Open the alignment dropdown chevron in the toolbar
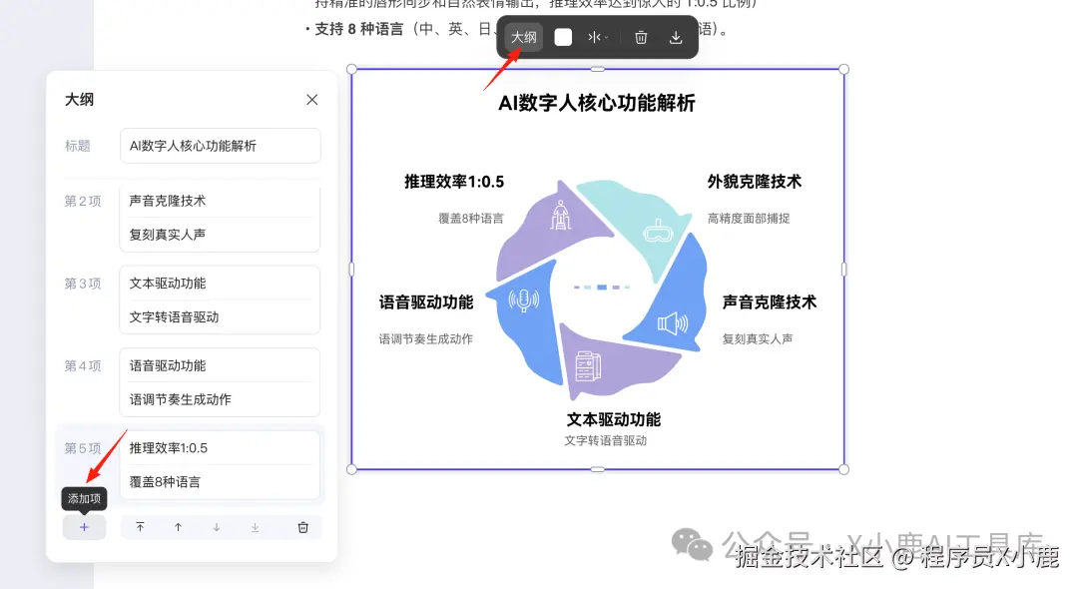The image size is (1078, 589). coord(609,37)
